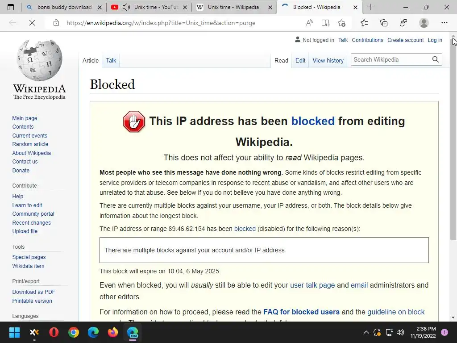The image size is (457, 343).
Task: Switch to the Unix time - Wikipedia tab
Action: [x=233, y=7]
